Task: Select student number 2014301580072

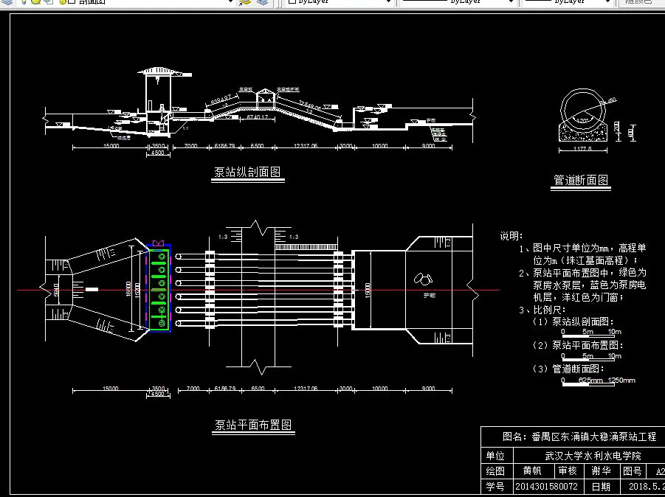Action: (546, 487)
